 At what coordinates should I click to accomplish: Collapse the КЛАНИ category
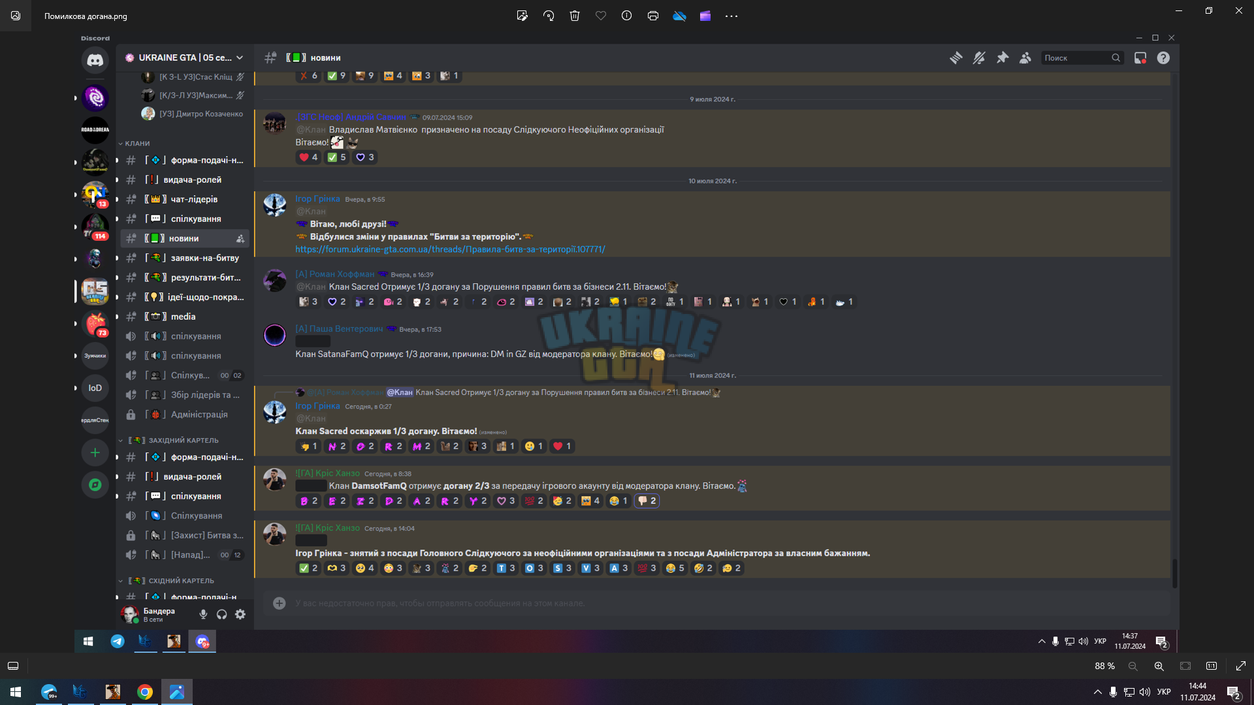(135, 143)
